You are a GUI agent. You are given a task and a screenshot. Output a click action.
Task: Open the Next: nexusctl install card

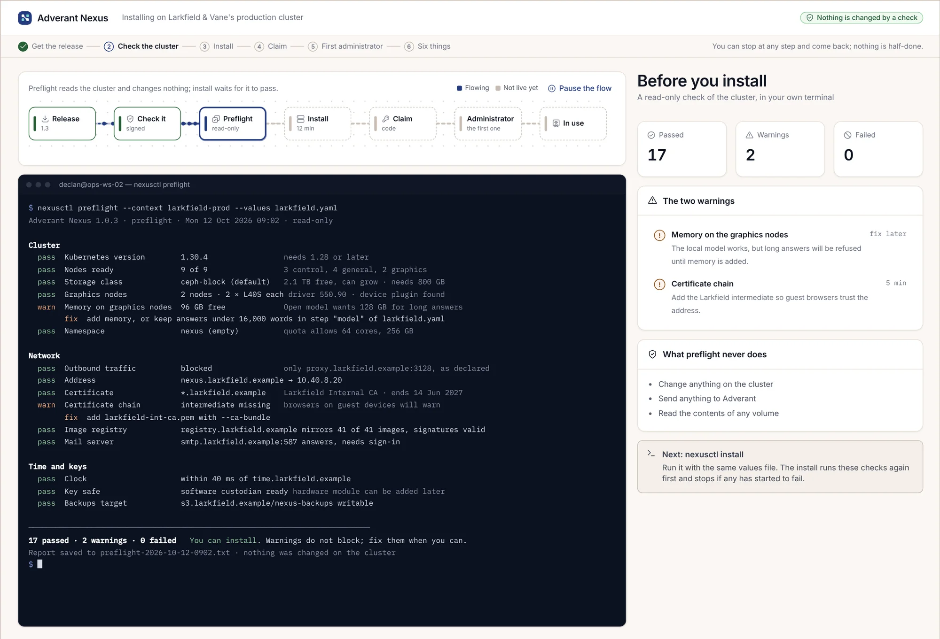[780, 467]
